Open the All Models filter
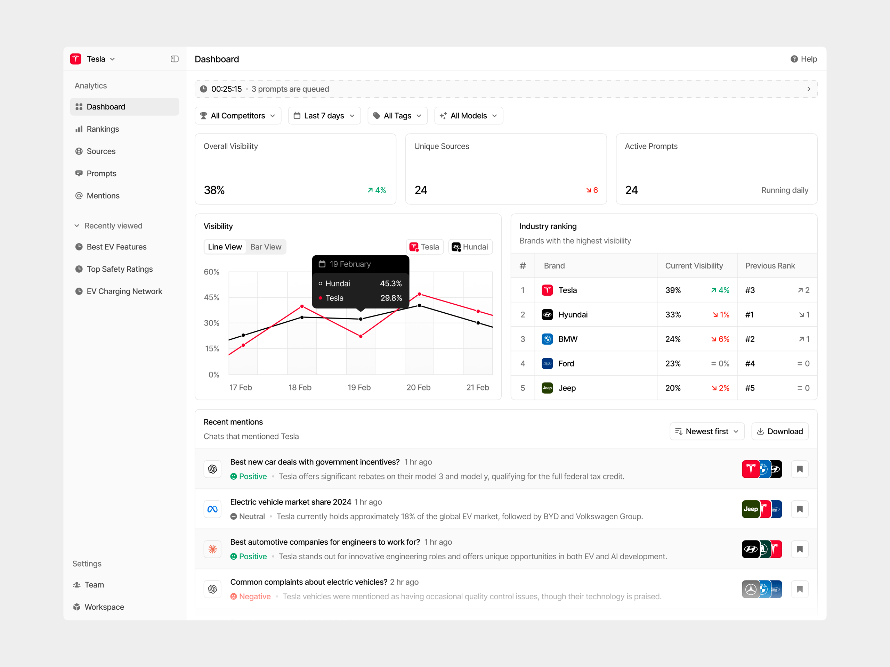 [469, 116]
